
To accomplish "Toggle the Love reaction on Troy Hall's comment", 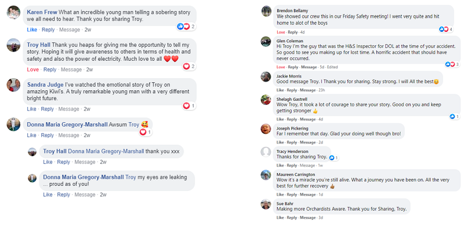I will click(x=33, y=69).
